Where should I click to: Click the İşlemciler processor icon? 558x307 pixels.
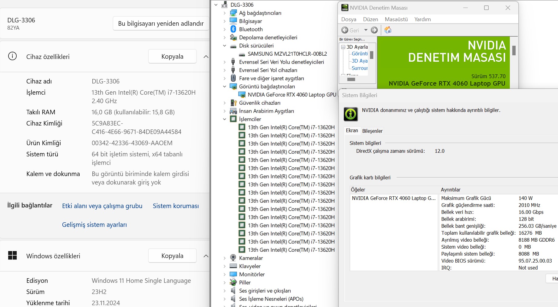[233, 119]
